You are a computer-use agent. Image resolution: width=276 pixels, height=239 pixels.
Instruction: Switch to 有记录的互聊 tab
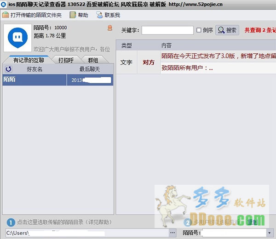29,60
